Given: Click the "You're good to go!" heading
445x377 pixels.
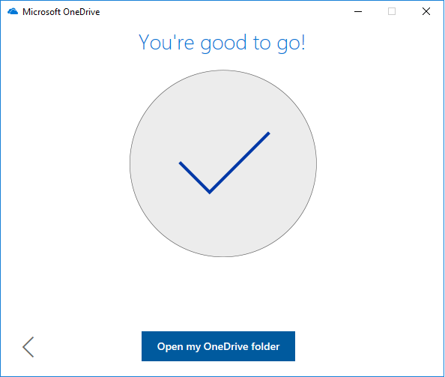Looking at the screenshot, I should point(222,42).
